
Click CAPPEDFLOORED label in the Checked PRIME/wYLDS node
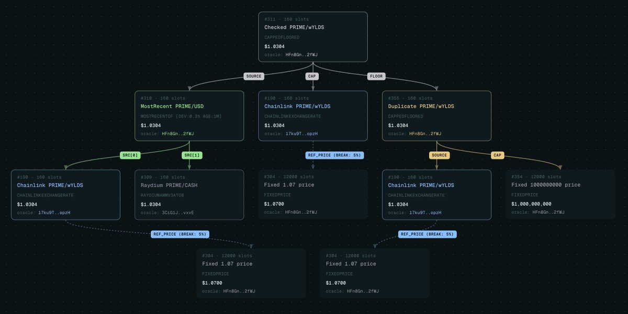click(x=283, y=37)
